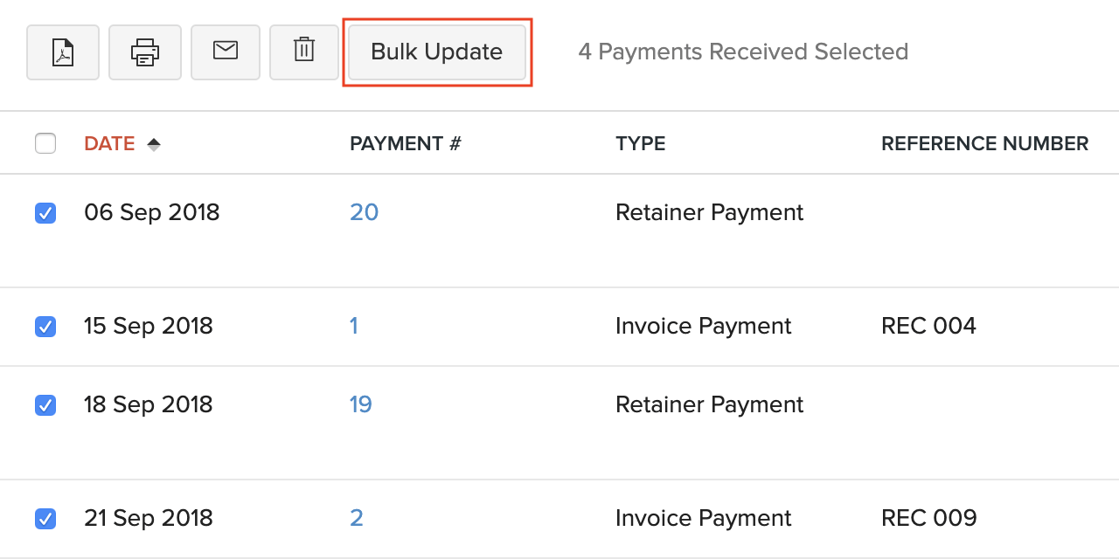Click the Bulk Update button

pyautogui.click(x=437, y=52)
